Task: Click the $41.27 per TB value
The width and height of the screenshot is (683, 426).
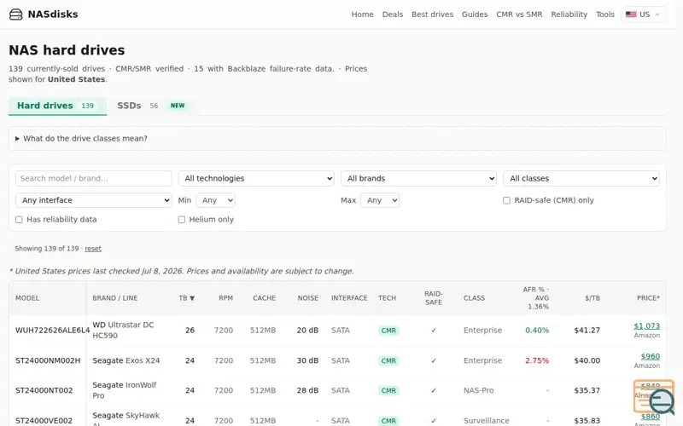Action: [587, 331]
